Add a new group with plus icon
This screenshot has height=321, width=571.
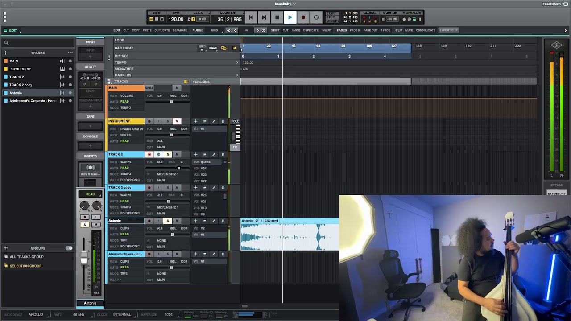pos(6,248)
